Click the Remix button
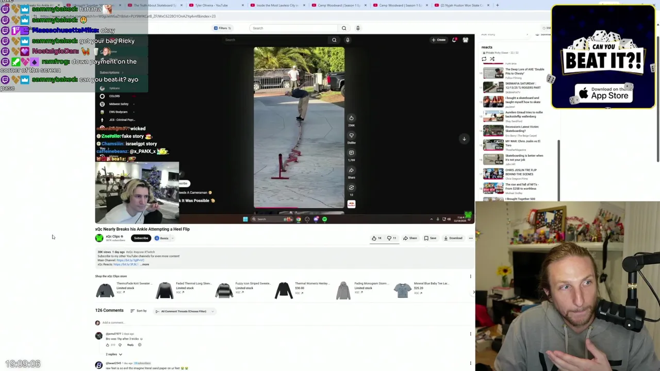This screenshot has height=371, width=660. point(162,238)
